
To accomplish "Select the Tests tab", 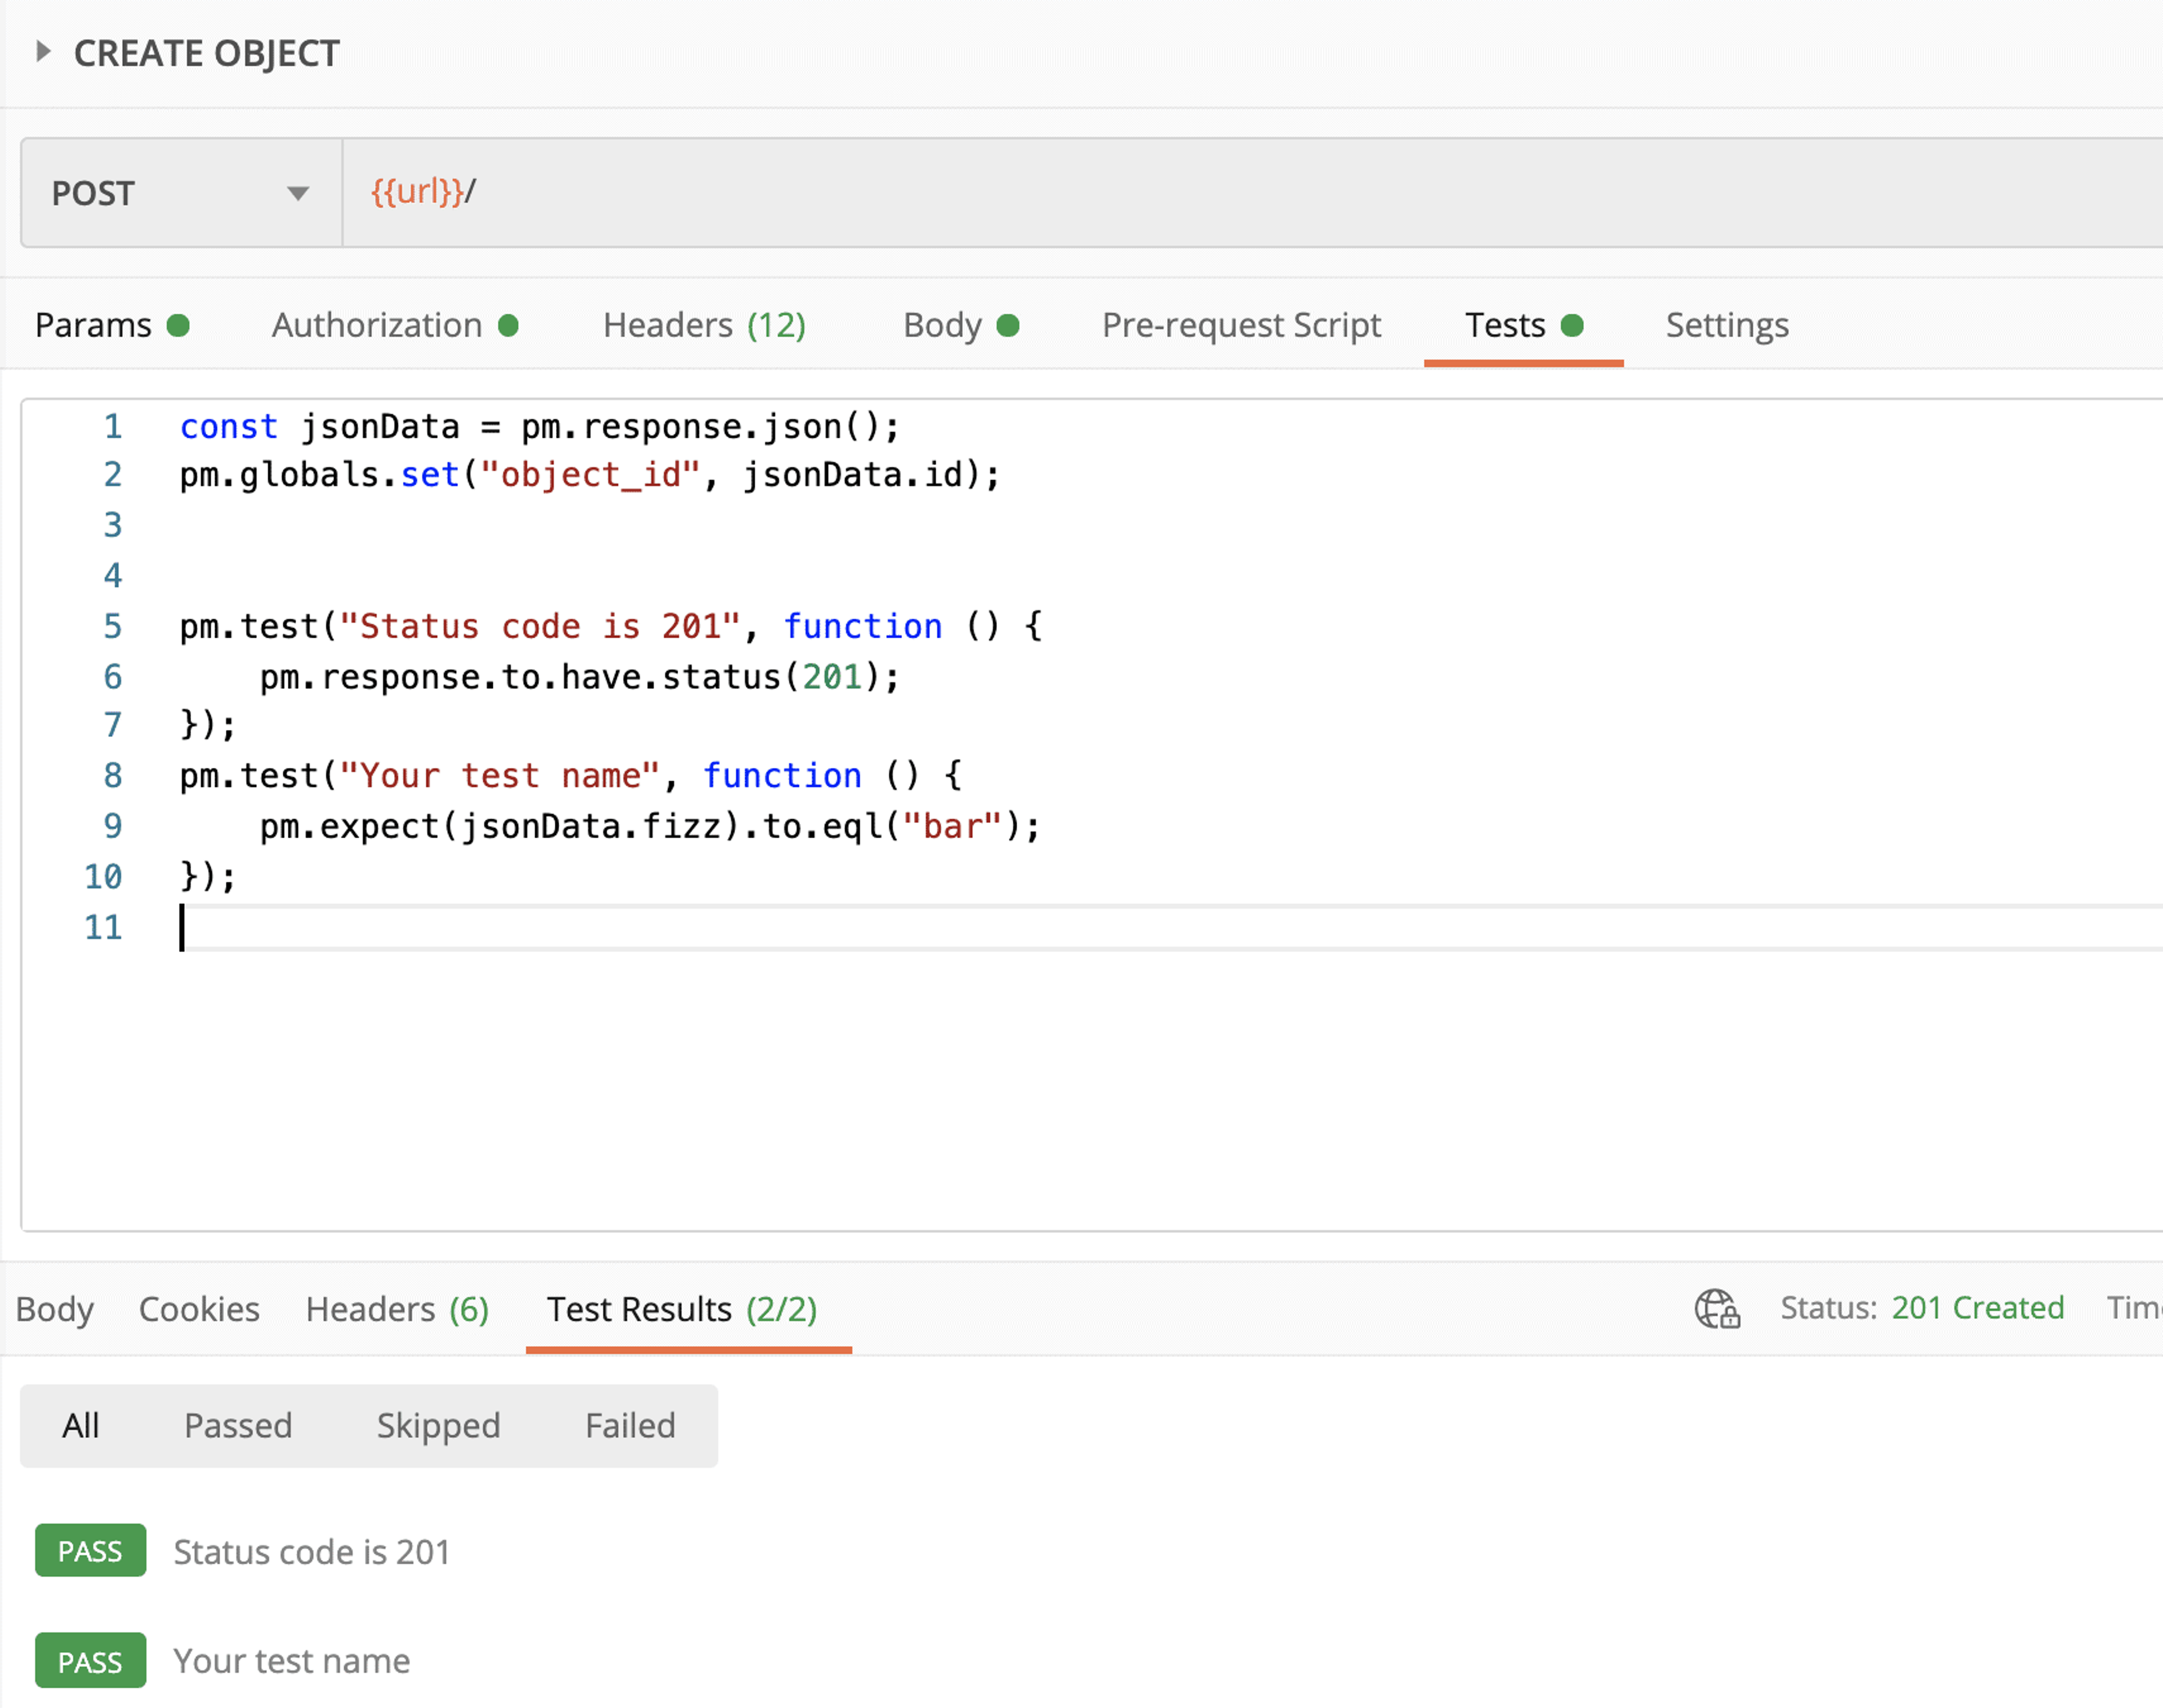I will tap(1524, 325).
